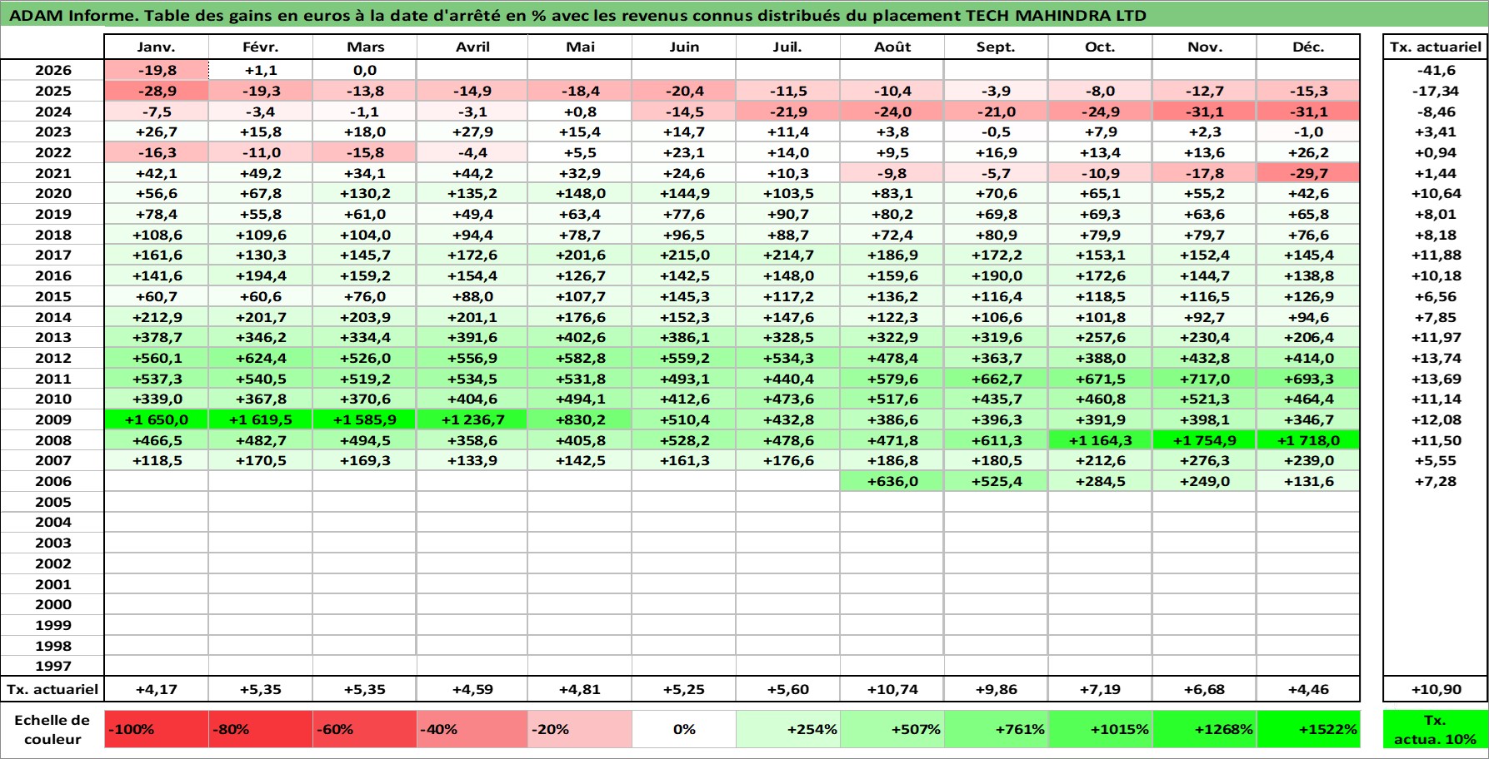Image resolution: width=1489 pixels, height=759 pixels.
Task: Click the +1522% color scale swatch
Action: tap(1308, 729)
